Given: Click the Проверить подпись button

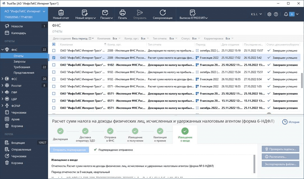Looking at the screenshot, I should click(280, 149).
